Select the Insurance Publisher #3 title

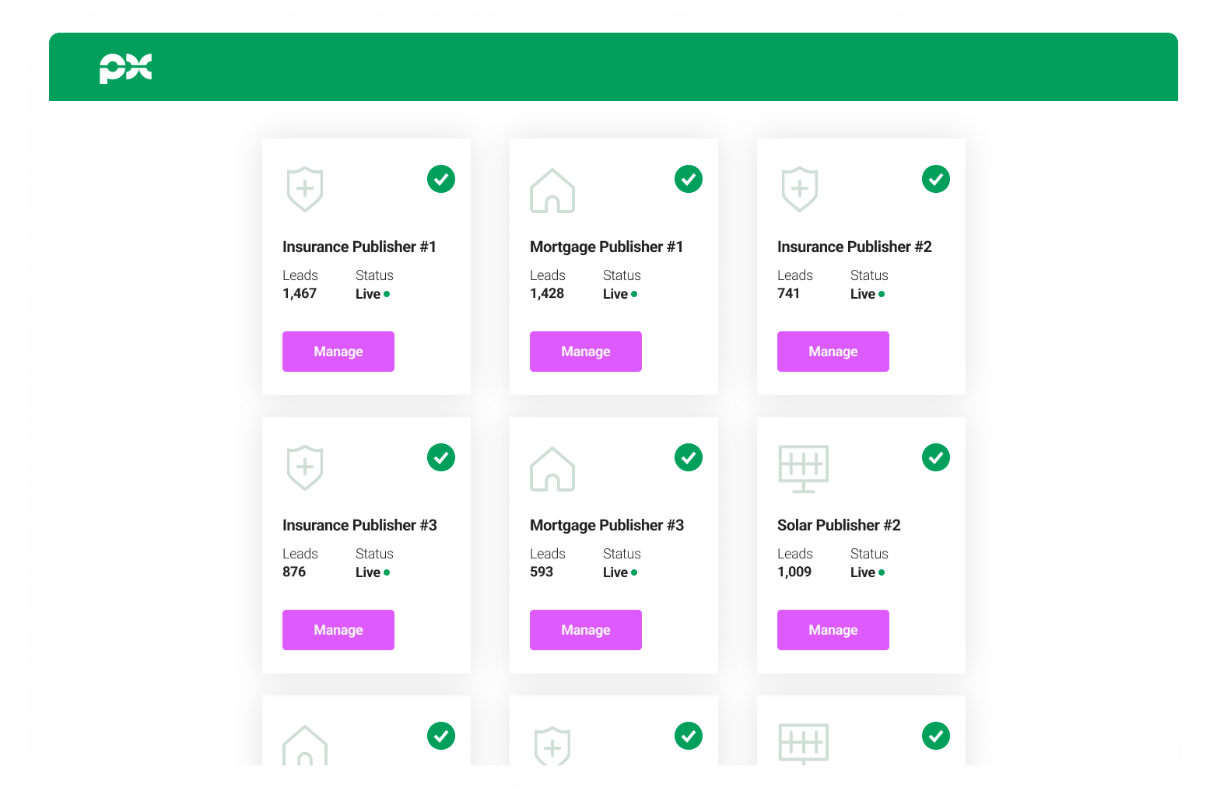(x=359, y=525)
